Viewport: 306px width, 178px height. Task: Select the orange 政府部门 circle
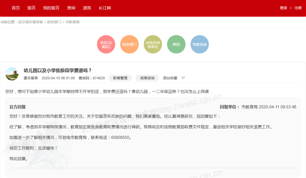click(129, 44)
